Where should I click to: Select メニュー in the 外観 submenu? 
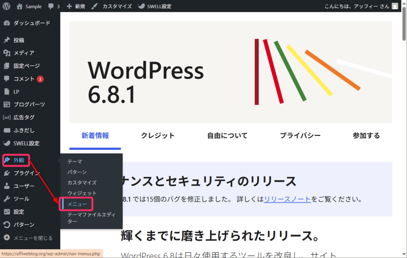[77, 204]
